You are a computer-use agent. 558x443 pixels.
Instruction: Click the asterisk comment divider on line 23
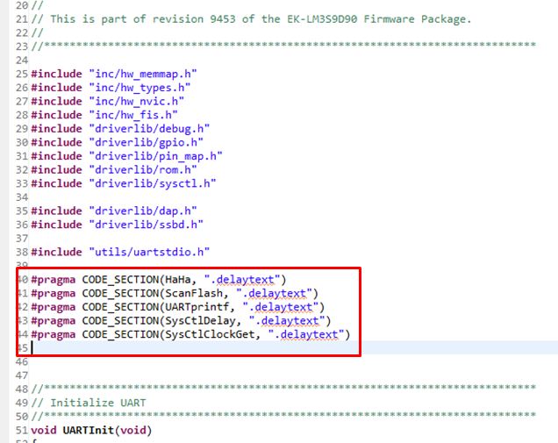tap(283, 46)
